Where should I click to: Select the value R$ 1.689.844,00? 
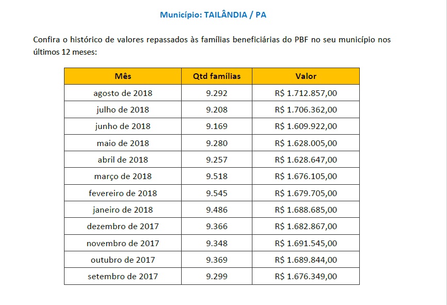pos(306,260)
